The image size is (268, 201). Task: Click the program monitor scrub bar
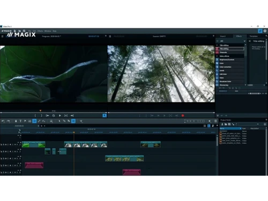coord(54,113)
